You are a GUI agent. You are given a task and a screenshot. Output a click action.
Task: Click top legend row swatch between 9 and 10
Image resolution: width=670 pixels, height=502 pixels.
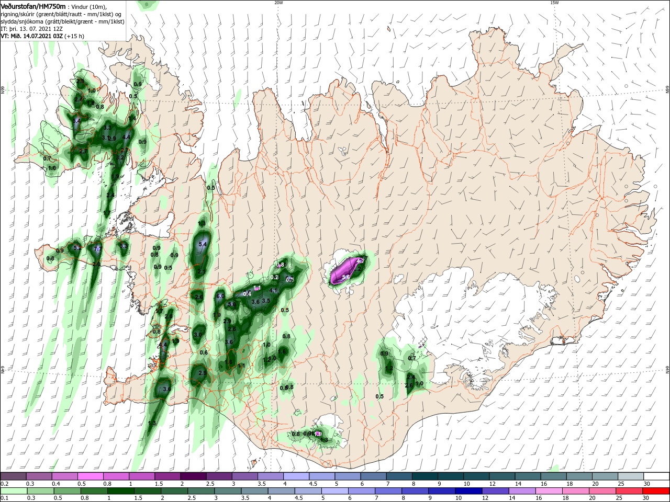tap(450, 476)
